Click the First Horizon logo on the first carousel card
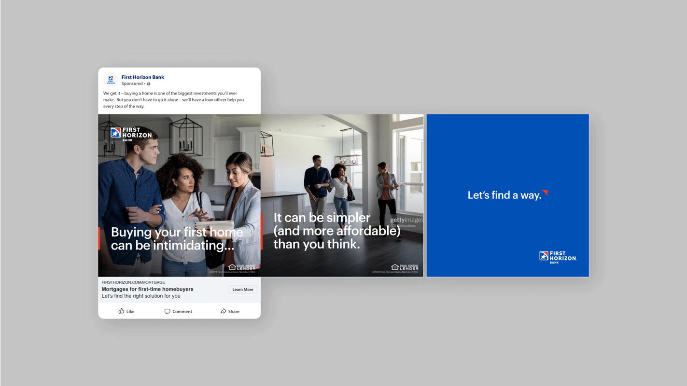The image size is (687, 386). [x=131, y=133]
